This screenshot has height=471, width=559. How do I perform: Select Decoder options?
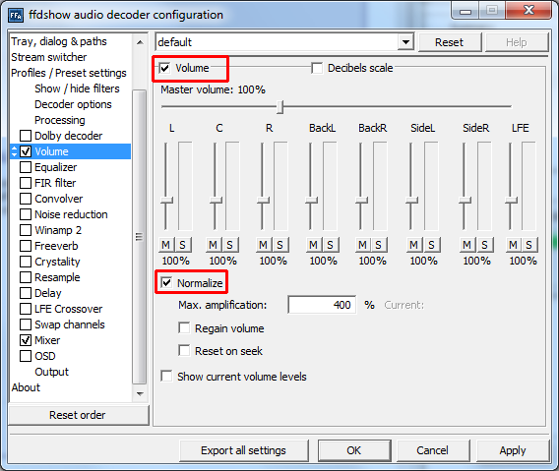(x=73, y=104)
